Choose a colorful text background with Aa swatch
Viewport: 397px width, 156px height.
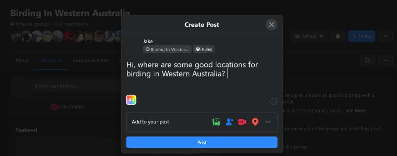click(131, 100)
